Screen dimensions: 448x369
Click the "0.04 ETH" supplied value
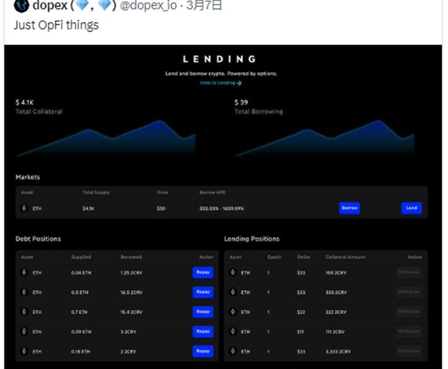[81, 273]
